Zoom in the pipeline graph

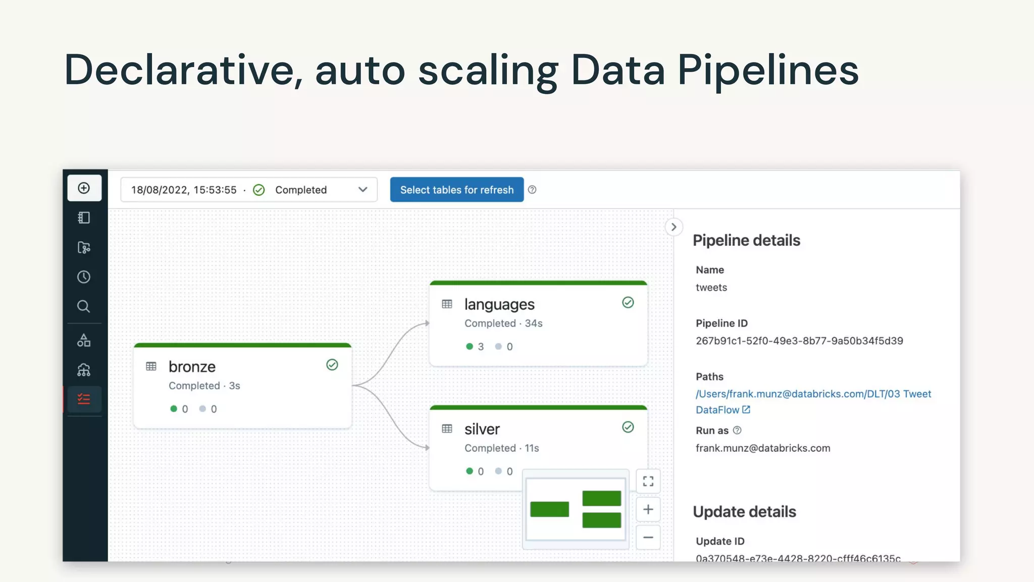648,510
